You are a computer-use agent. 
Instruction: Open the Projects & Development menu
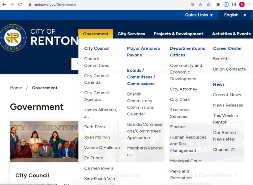[178, 34]
